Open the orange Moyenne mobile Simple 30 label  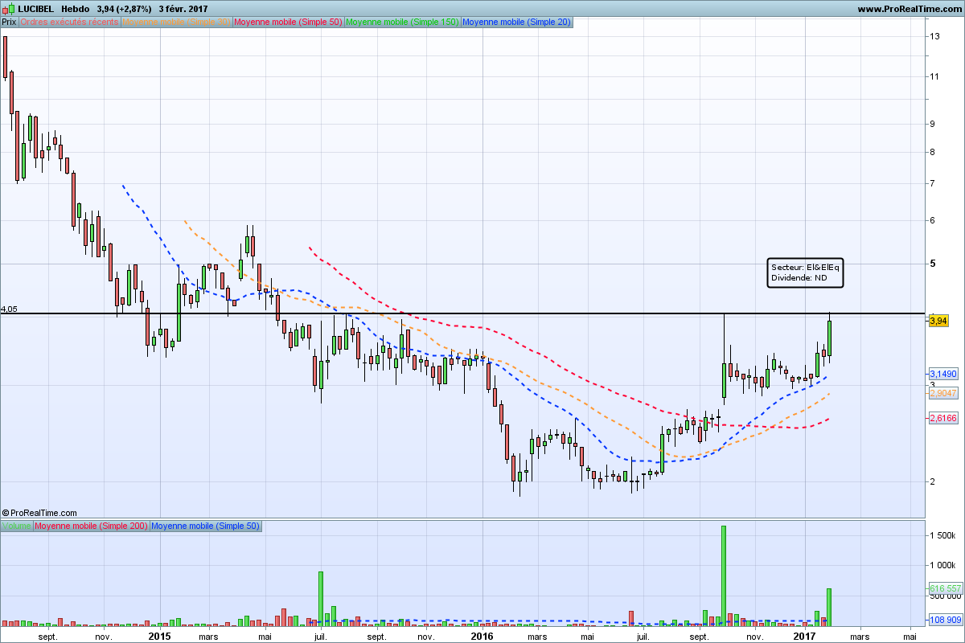[x=177, y=22]
